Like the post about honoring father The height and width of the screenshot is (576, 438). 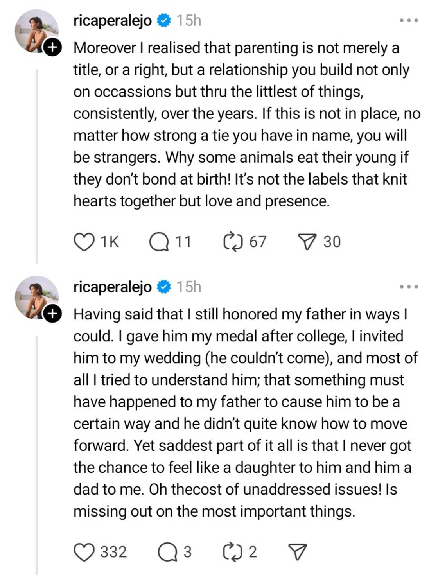pyautogui.click(x=84, y=552)
